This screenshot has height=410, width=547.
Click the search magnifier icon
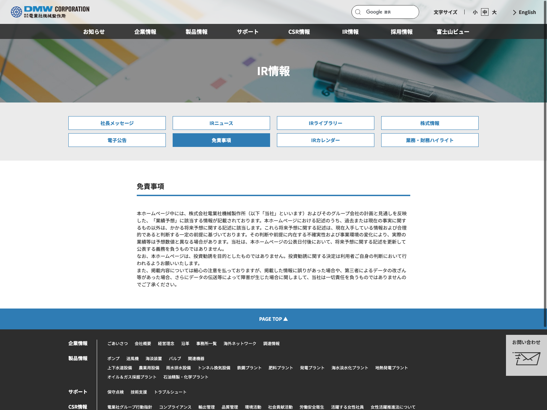pyautogui.click(x=358, y=12)
